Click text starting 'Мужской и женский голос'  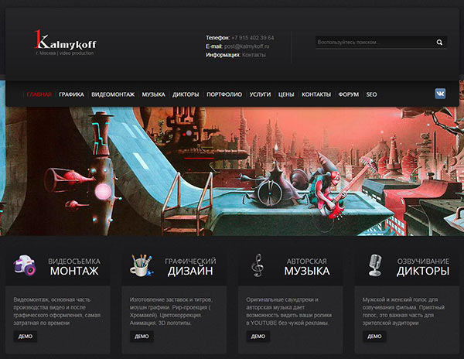coord(404,311)
